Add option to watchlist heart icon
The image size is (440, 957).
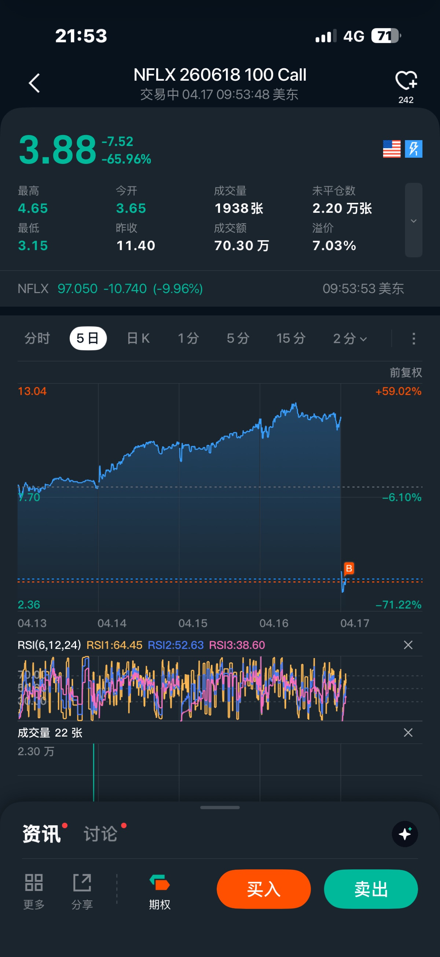[406, 81]
